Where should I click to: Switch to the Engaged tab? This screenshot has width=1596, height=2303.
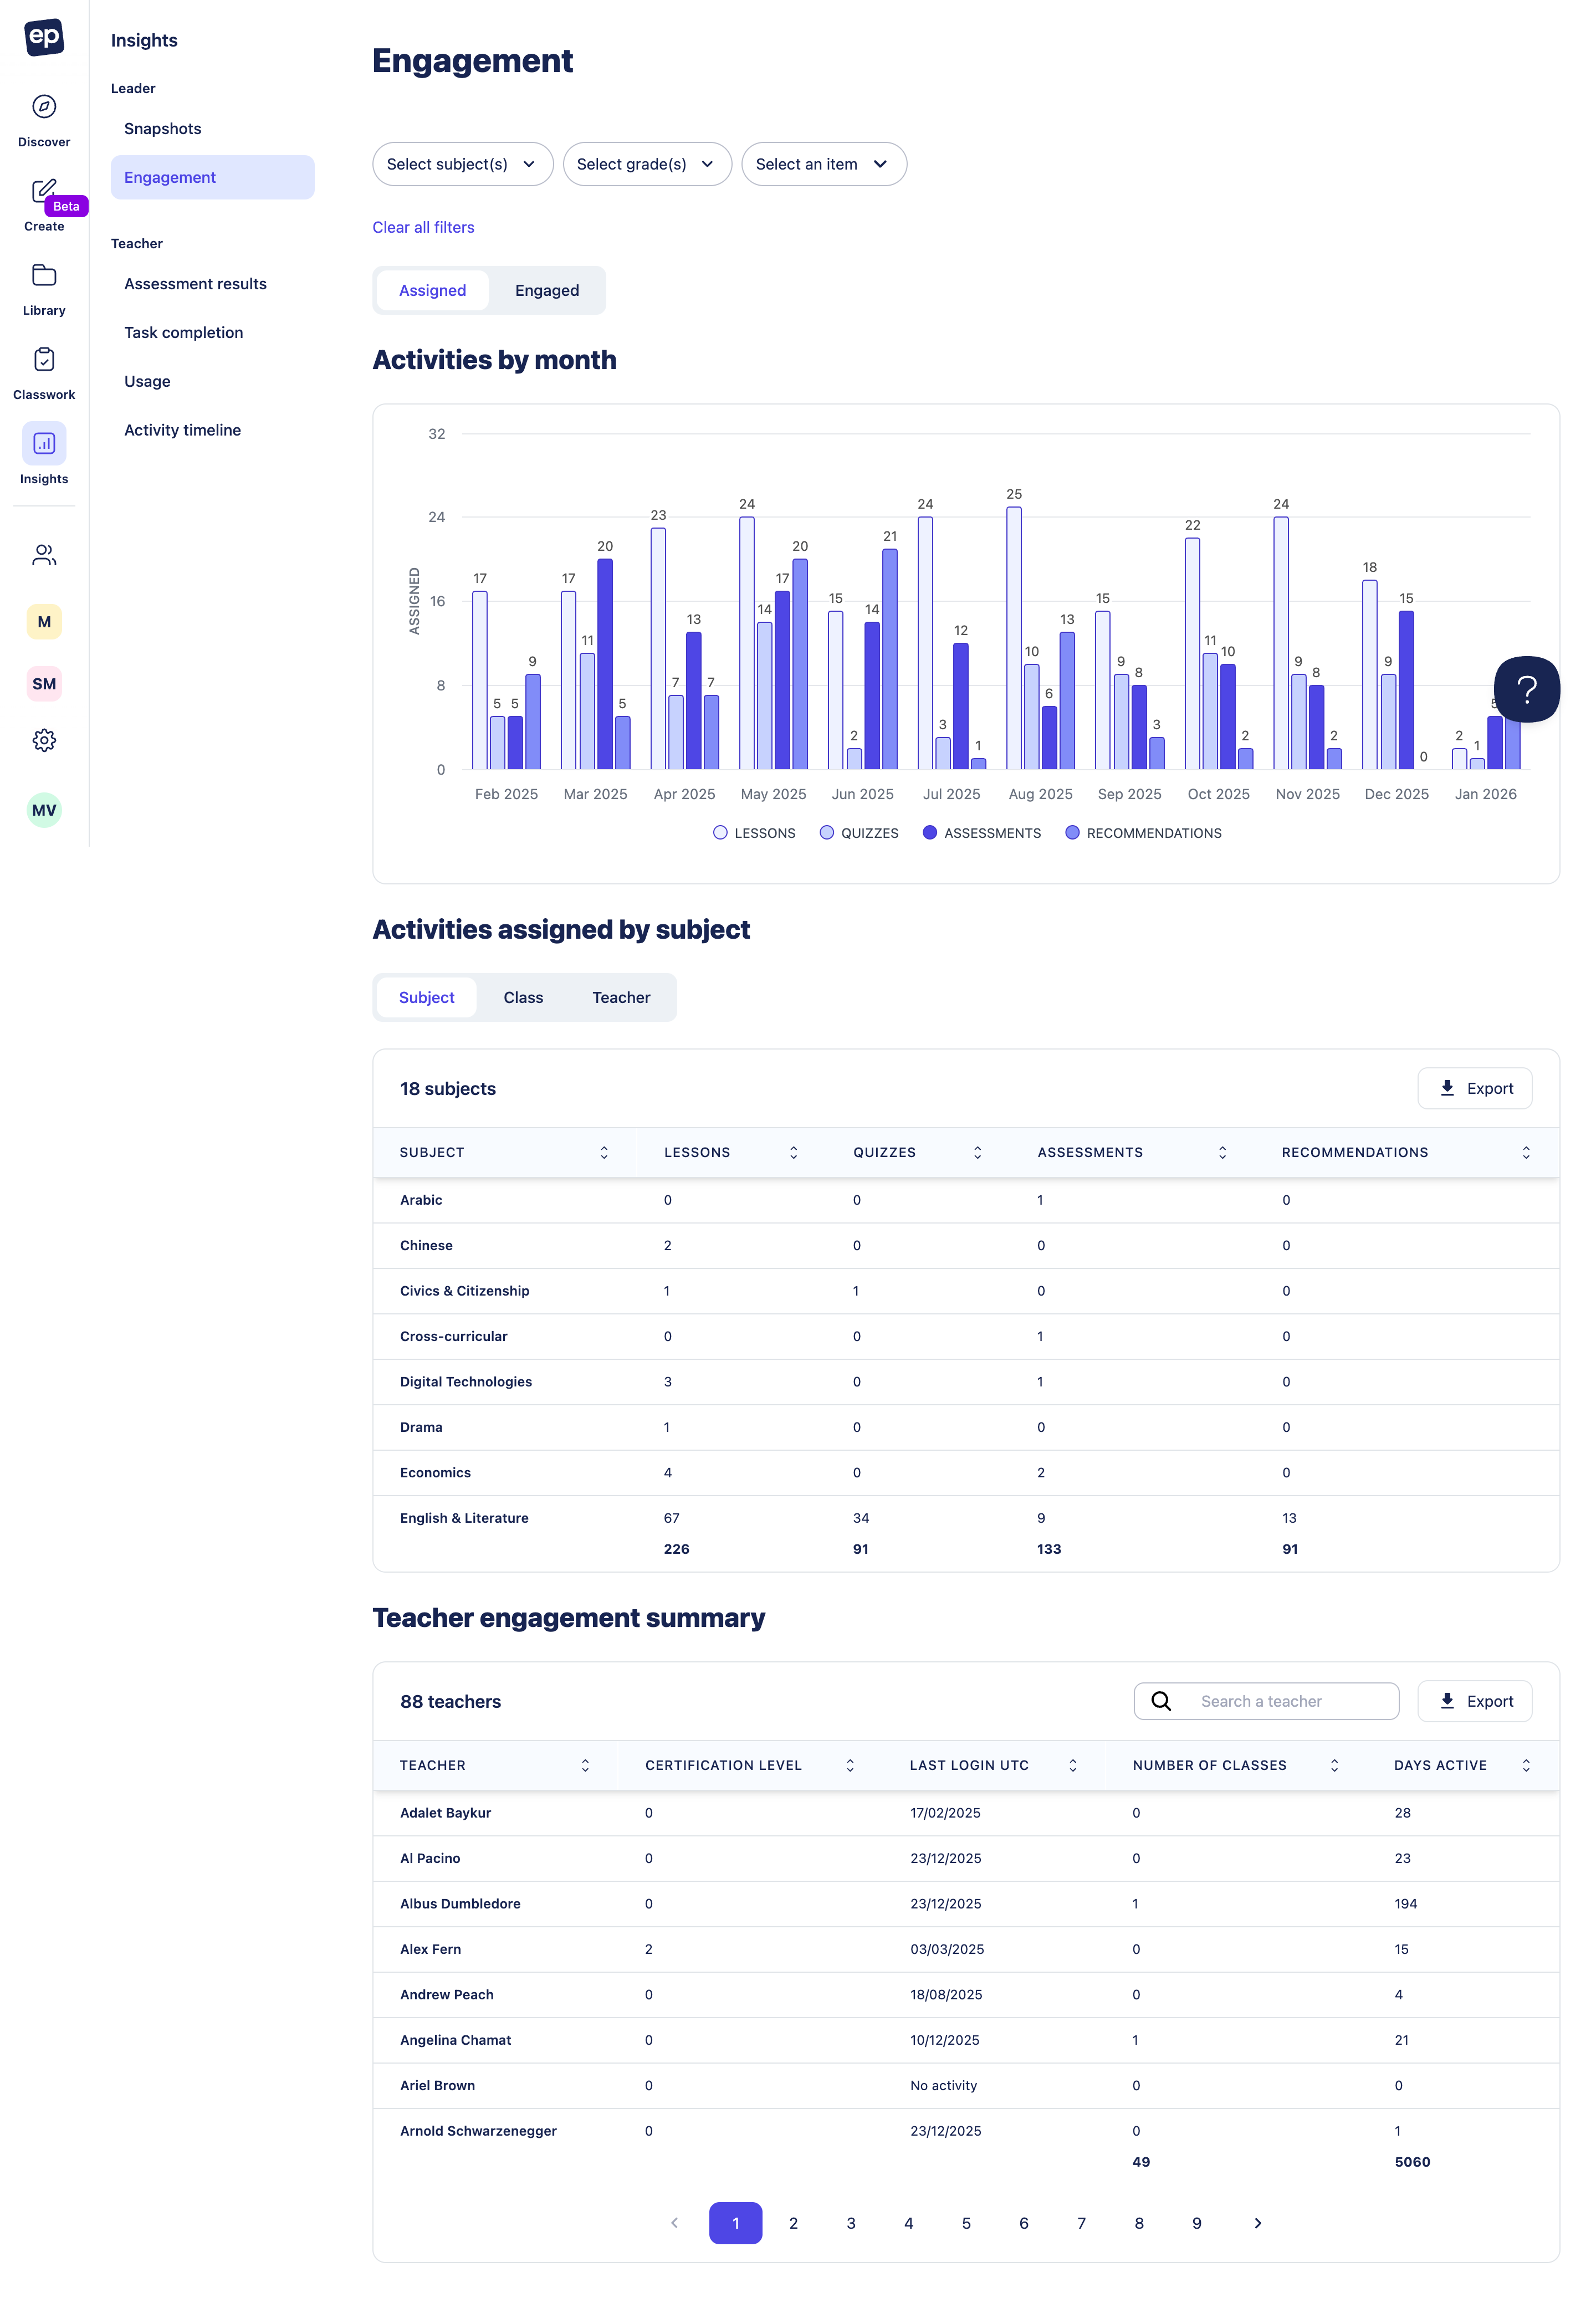coord(547,291)
